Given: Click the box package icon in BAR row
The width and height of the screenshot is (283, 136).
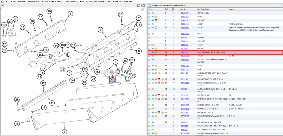Looking at the screenshot, I should (x=156, y=69).
